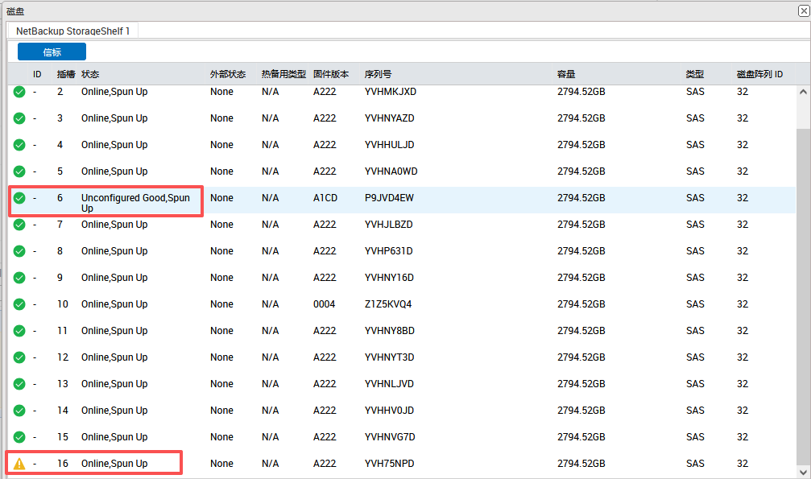The height and width of the screenshot is (479, 811).
Task: Click the green status icon for slot 8
Action: 19,251
